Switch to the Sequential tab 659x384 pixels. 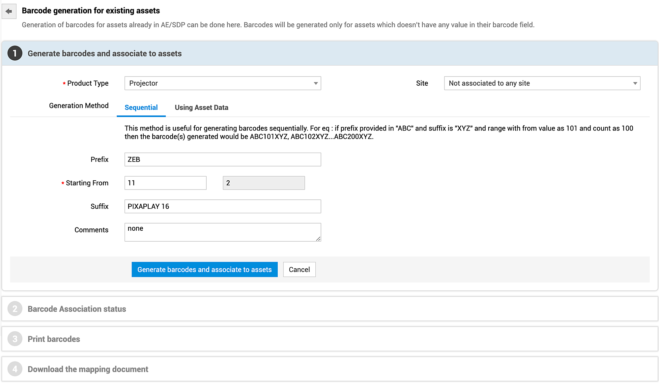click(141, 107)
